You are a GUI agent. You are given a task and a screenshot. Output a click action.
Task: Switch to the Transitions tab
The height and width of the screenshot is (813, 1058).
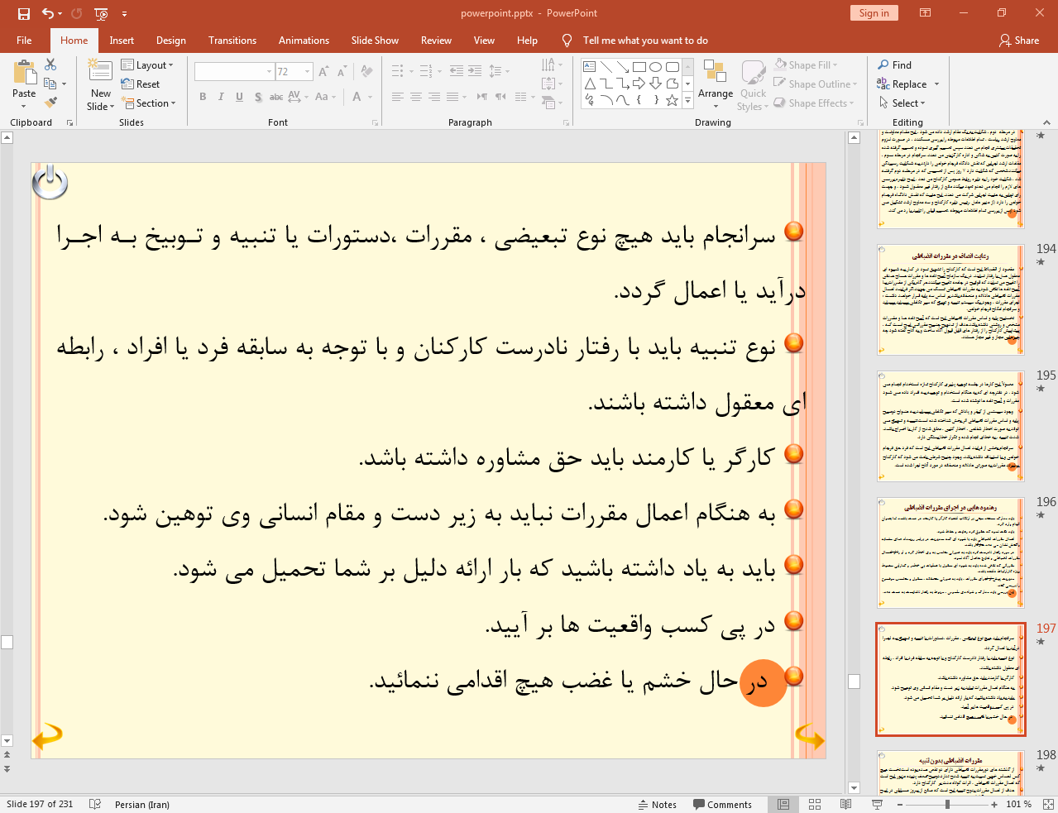[232, 41]
